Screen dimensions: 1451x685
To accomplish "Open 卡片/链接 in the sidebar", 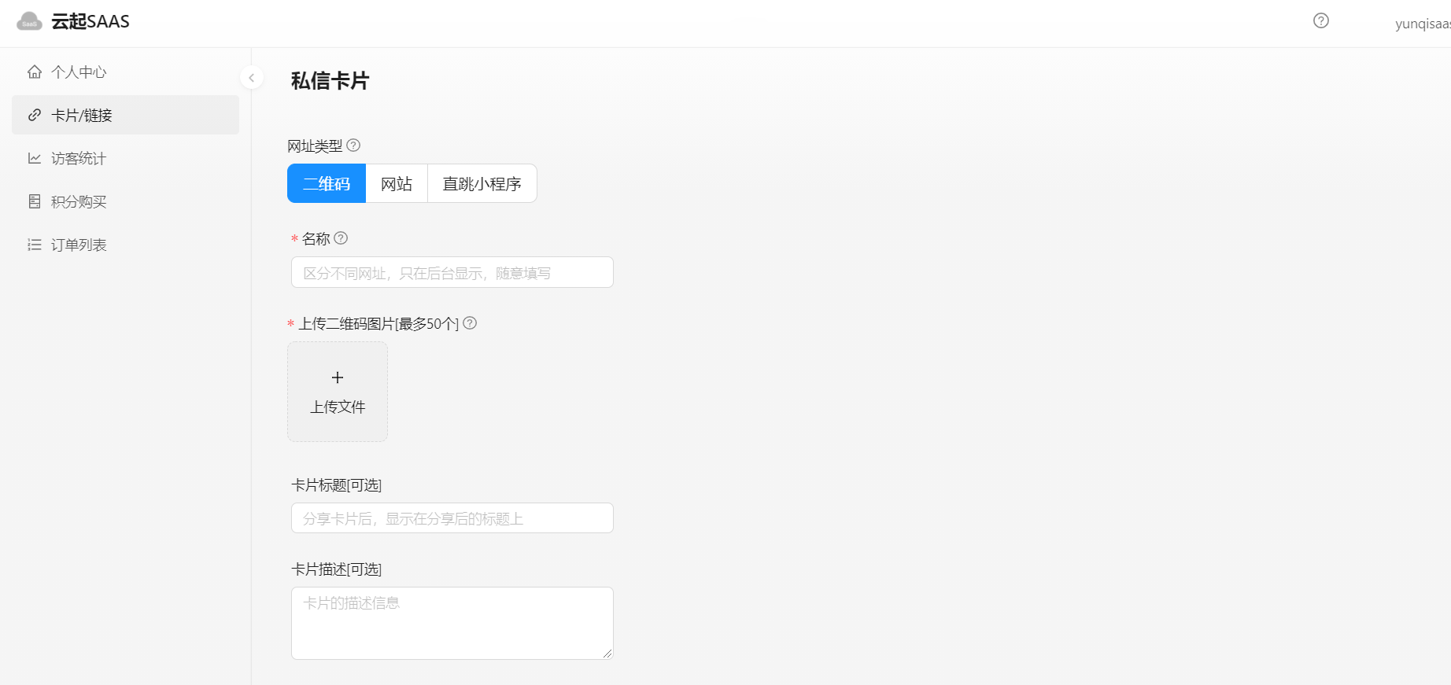I will [125, 115].
